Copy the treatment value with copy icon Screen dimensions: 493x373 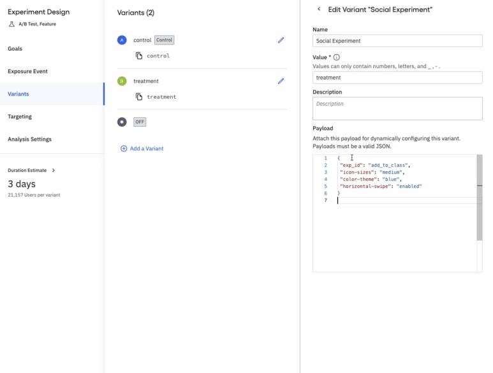(139, 97)
